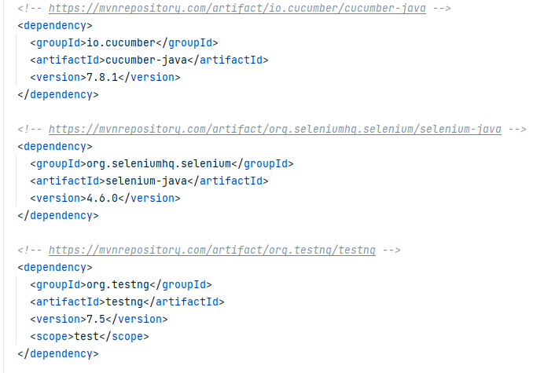Click opening dependency tag above io.cucumber
The height and width of the screenshot is (373, 555).
(54, 25)
